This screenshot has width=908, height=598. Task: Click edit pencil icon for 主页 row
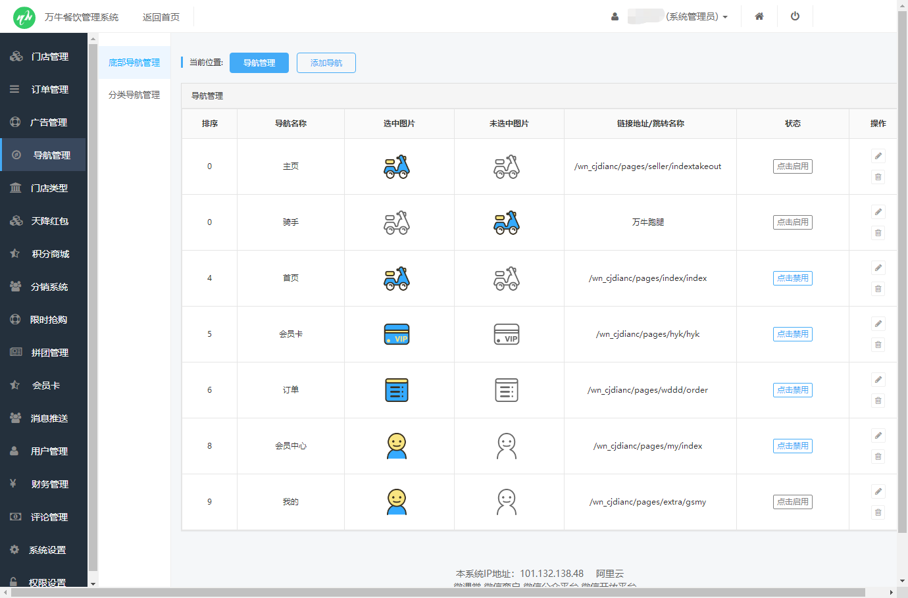click(x=878, y=156)
